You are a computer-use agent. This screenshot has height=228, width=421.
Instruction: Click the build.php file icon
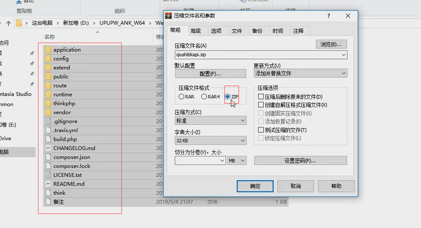coord(48,139)
